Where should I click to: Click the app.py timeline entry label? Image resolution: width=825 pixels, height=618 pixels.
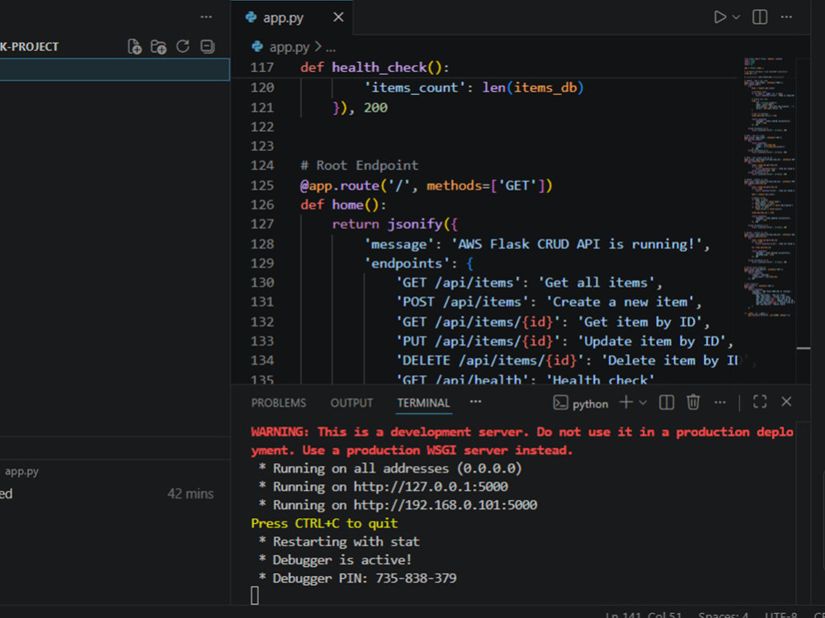point(21,471)
